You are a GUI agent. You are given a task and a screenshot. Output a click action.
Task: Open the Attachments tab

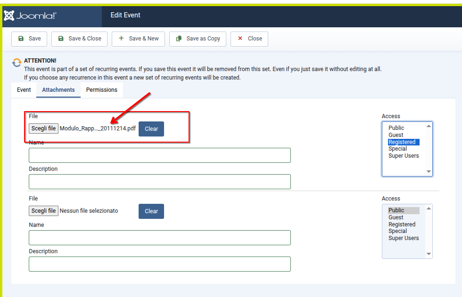(x=58, y=90)
